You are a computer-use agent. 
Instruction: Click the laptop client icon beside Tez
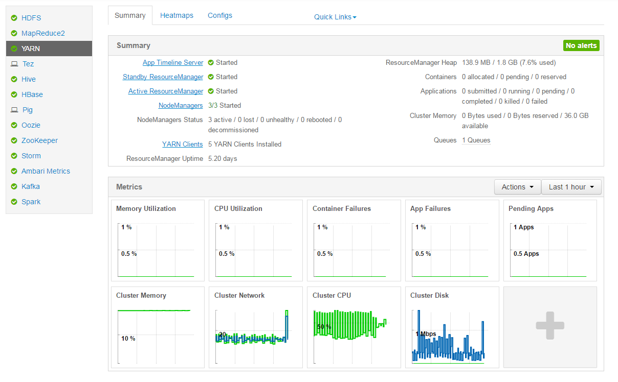(14, 64)
